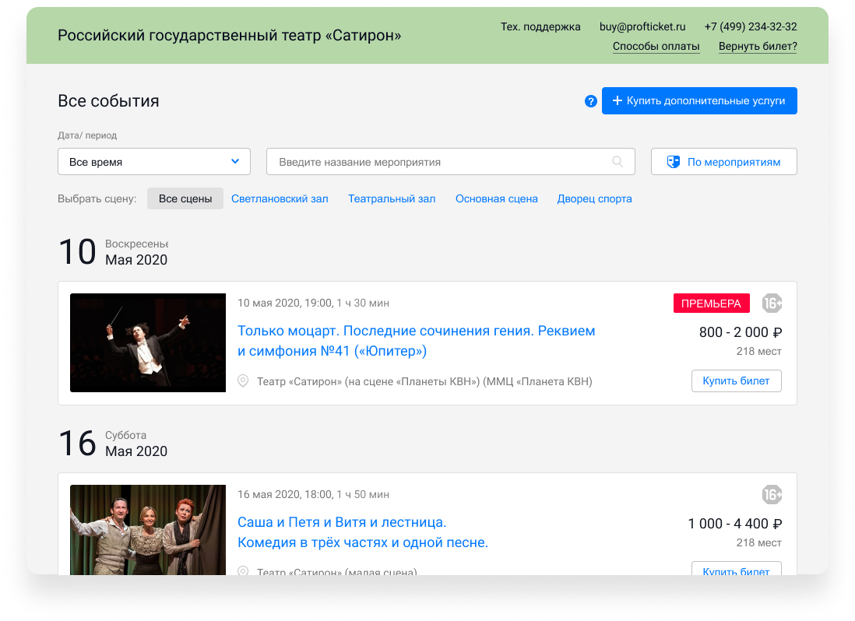Screen dimensions: 855x621
Task: Filter by 'Светлановский зал' stage
Action: point(280,199)
